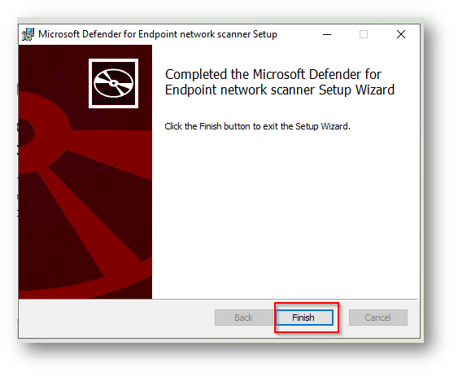458x377 pixels.
Task: Click the word "Completed" in the heading
Action: tap(196, 75)
